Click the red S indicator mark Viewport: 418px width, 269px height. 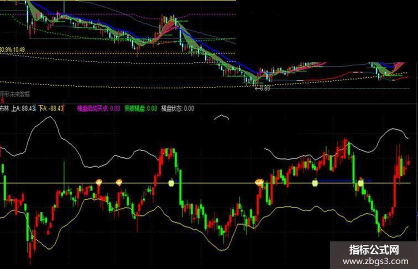click(x=2, y=101)
